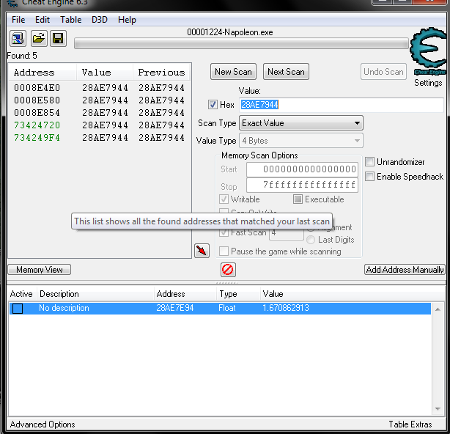Open the Scan Type dropdown
This screenshot has height=434, width=450.
[x=301, y=123]
